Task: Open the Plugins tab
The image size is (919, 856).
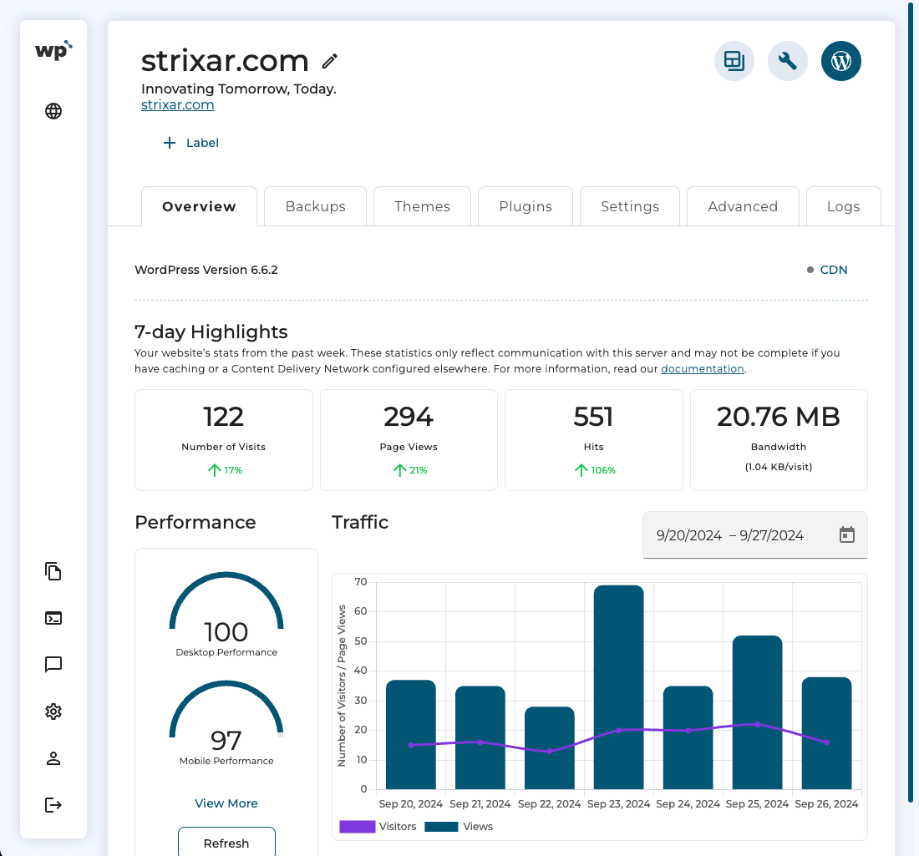Action: [526, 206]
